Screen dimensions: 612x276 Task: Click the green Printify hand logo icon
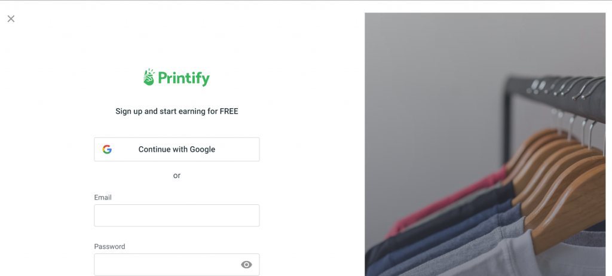click(149, 78)
